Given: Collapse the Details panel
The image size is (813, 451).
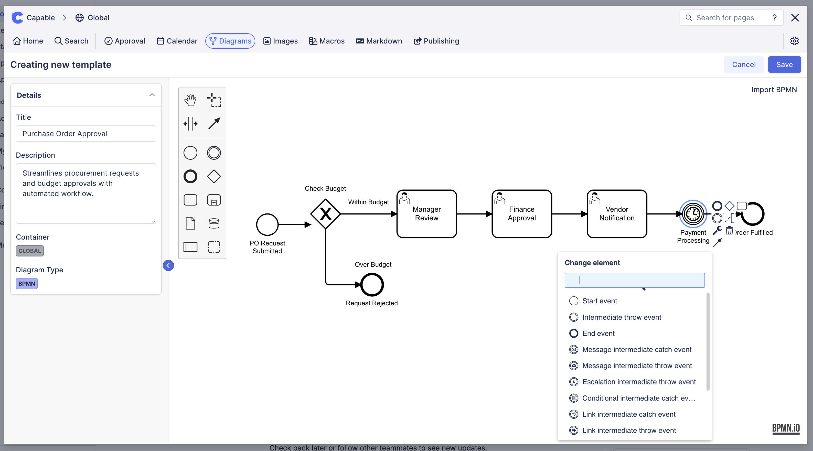Looking at the screenshot, I should click(152, 95).
